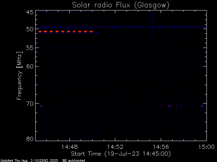Click the 'BG subtracted' note
The height and width of the screenshot is (162, 217).
74,161
